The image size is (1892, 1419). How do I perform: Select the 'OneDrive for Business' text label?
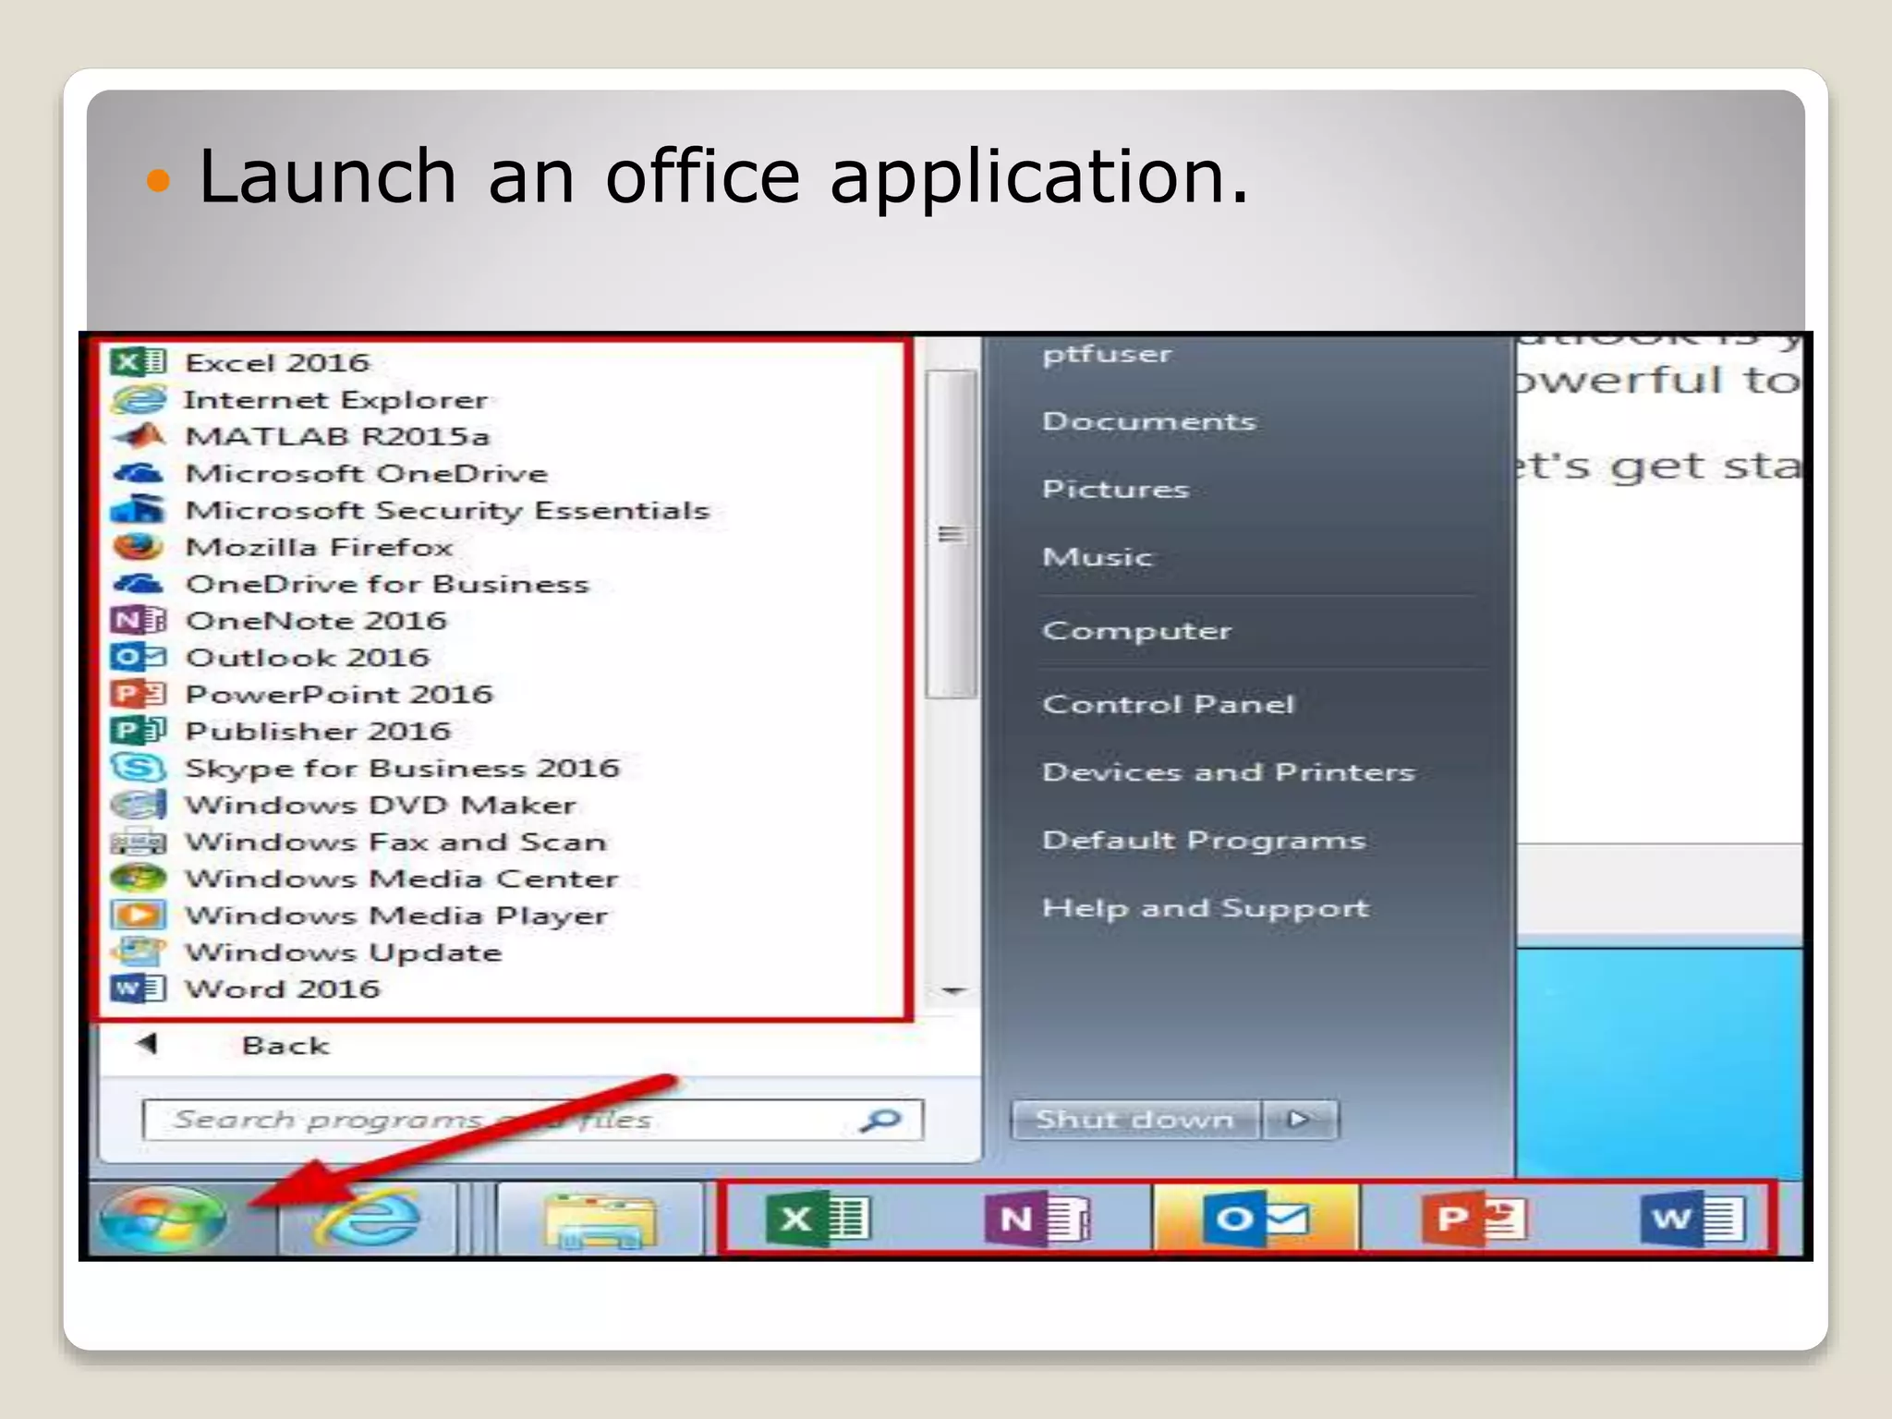point(387,584)
